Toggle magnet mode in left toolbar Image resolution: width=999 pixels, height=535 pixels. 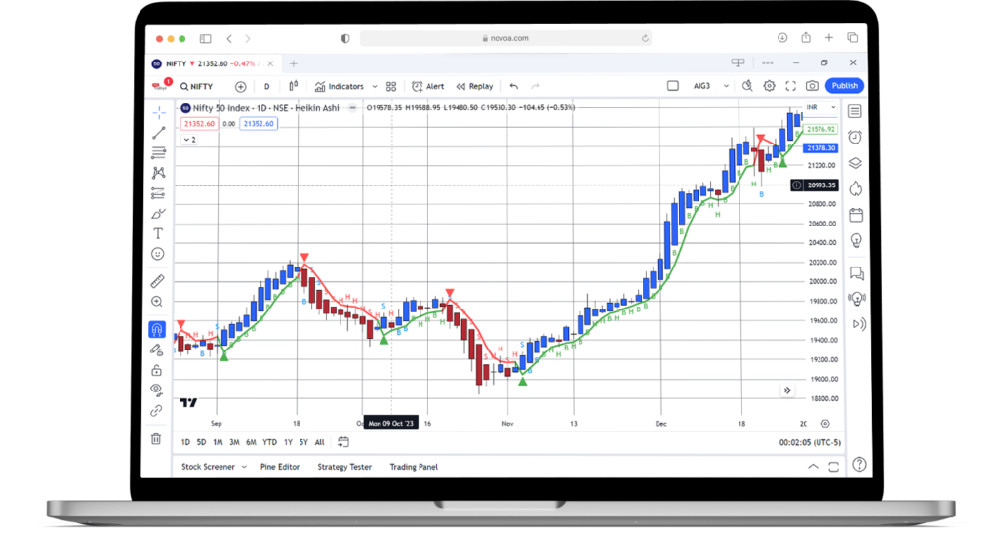coord(157,329)
